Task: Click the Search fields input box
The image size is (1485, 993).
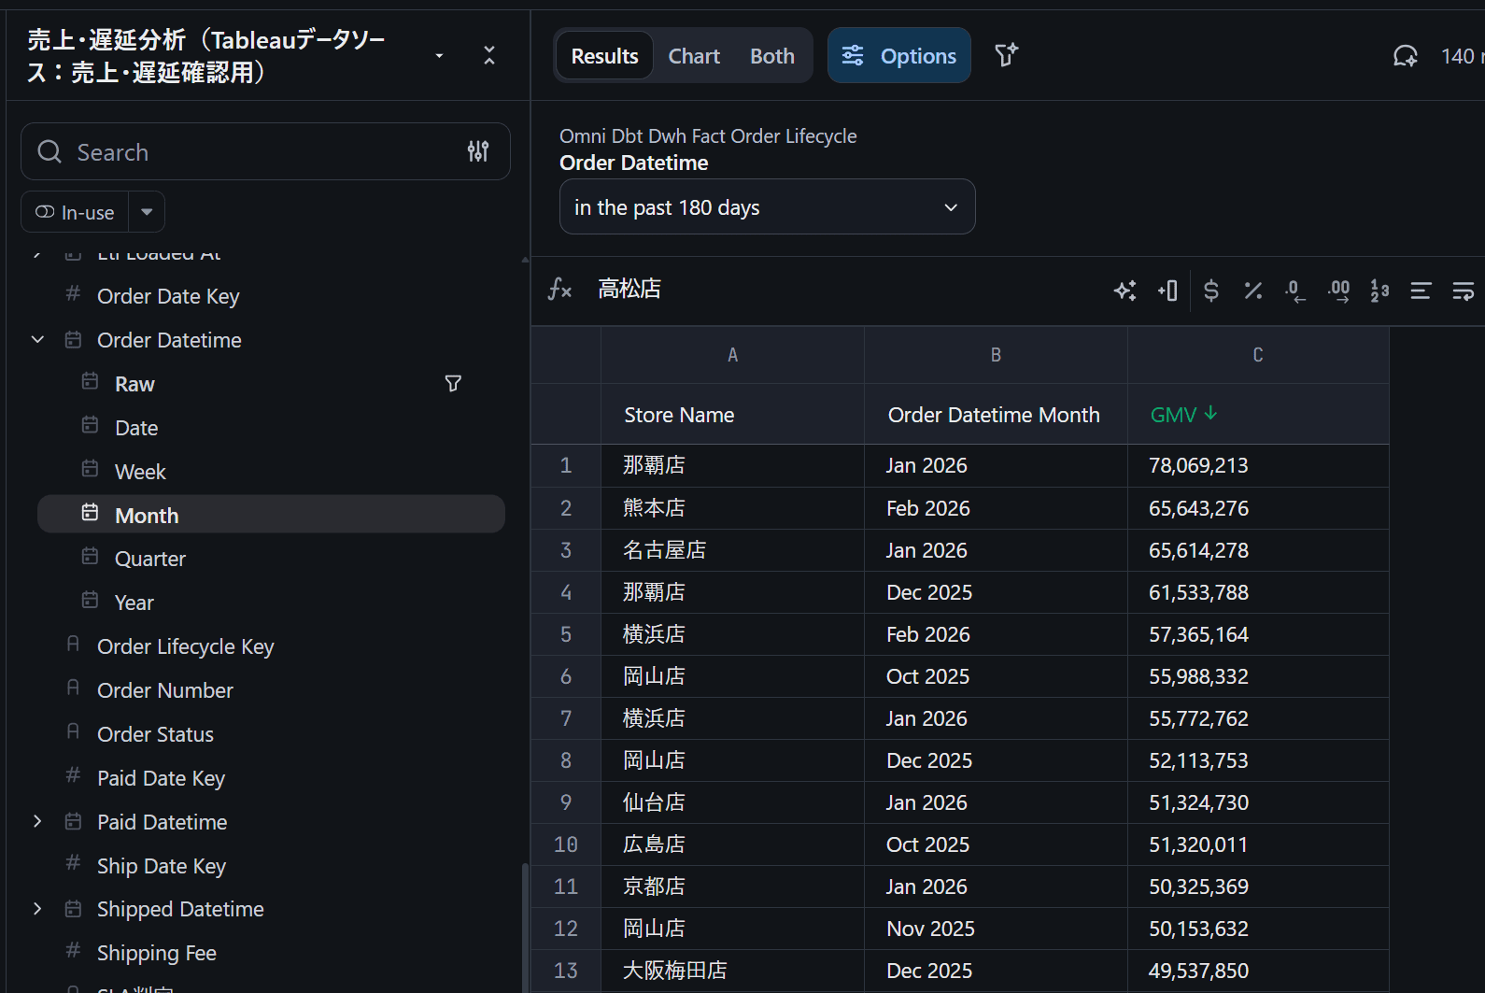Action: tap(243, 152)
